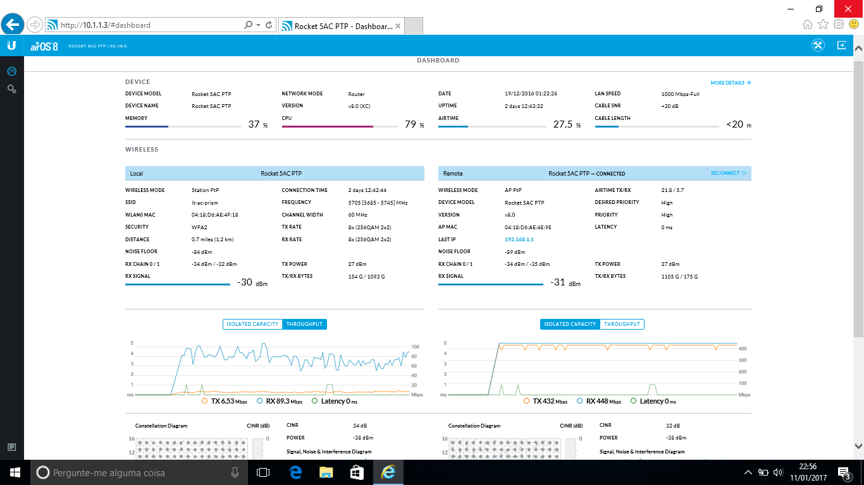Viewport: 864px width, 485px height.
Task: Open the favorites star in Internet Explorer
Action: [x=823, y=24]
